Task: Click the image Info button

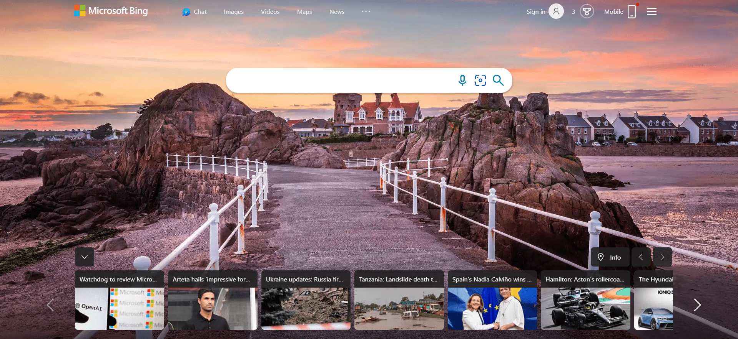Action: 610,257
